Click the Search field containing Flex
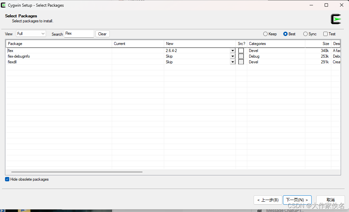The height and width of the screenshot is (212, 349). (79, 34)
